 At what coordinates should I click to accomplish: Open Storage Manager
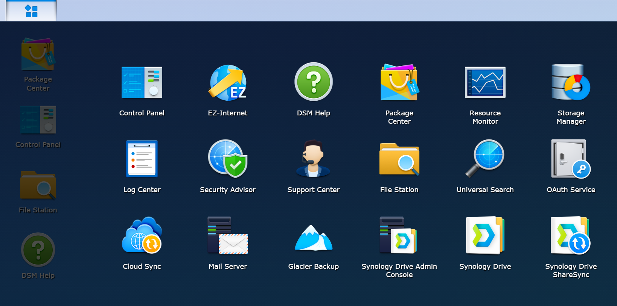[x=571, y=82]
